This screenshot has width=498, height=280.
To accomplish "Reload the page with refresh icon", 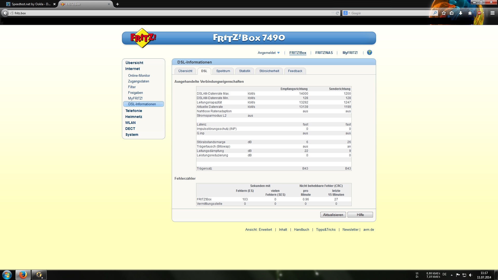I will pos(337,13).
